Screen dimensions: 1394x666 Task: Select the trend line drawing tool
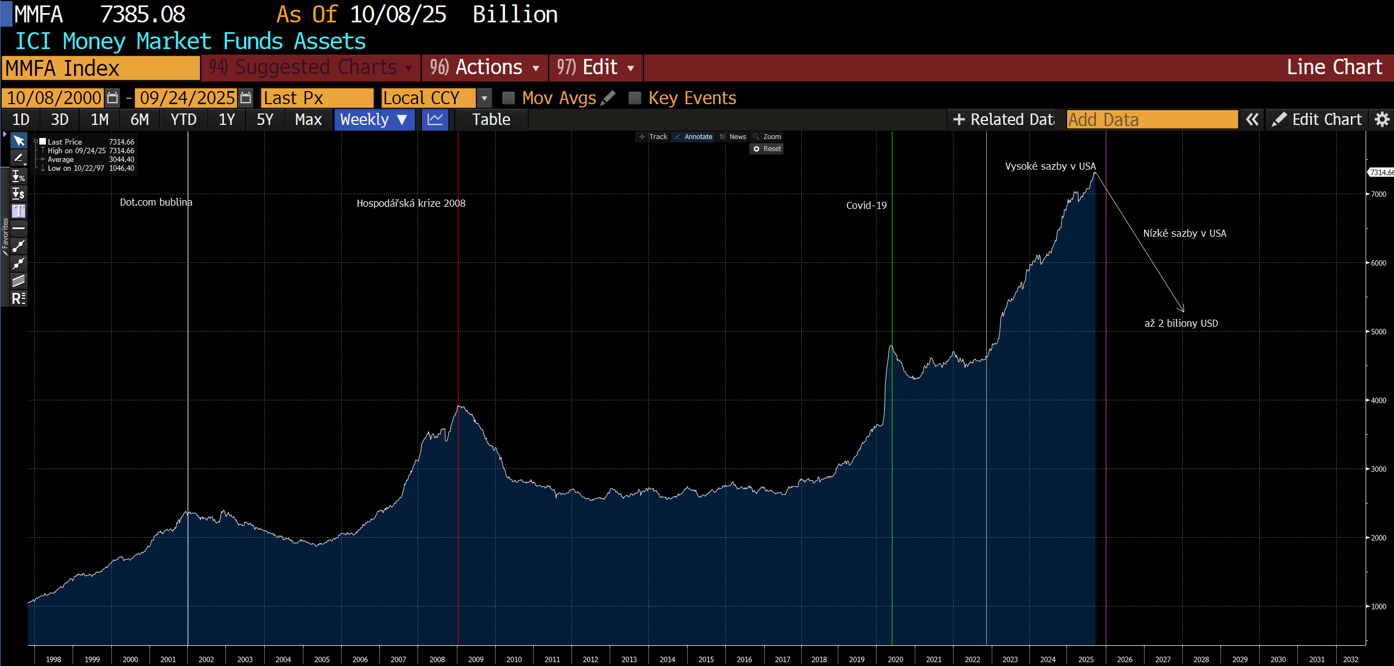(x=19, y=246)
